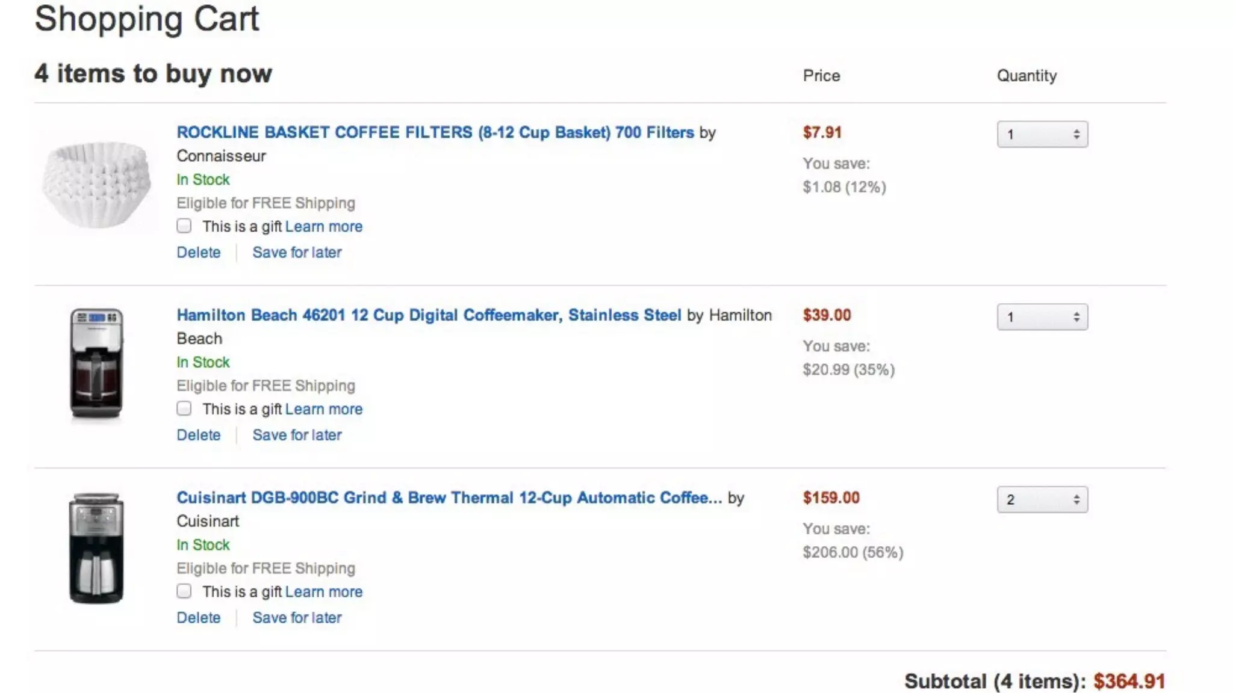Open the Rockline Basket Coffee Filters product link
Screen dimensions: 1233x693
click(x=435, y=132)
